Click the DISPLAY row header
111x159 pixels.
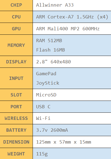16,62
